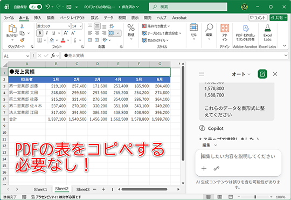Click the Decrease Indent icon
The height and width of the screenshot is (200, 291).
[x=90, y=40]
